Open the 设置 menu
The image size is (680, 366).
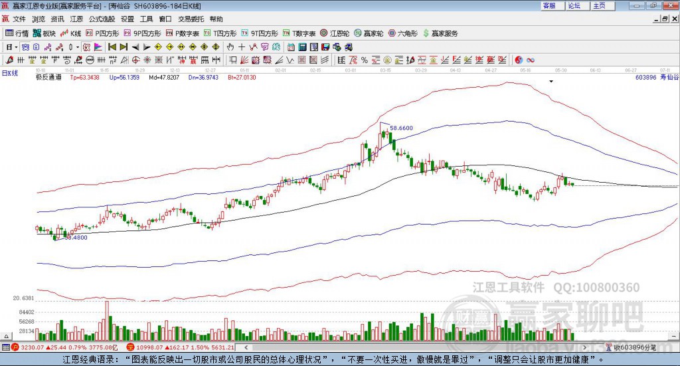pyautogui.click(x=127, y=19)
